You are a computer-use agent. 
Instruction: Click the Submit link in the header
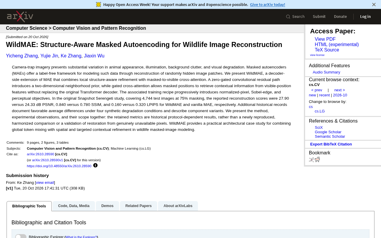(x=319, y=17)
